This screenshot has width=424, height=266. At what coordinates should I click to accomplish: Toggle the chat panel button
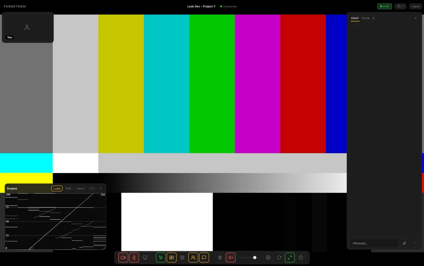click(204, 258)
